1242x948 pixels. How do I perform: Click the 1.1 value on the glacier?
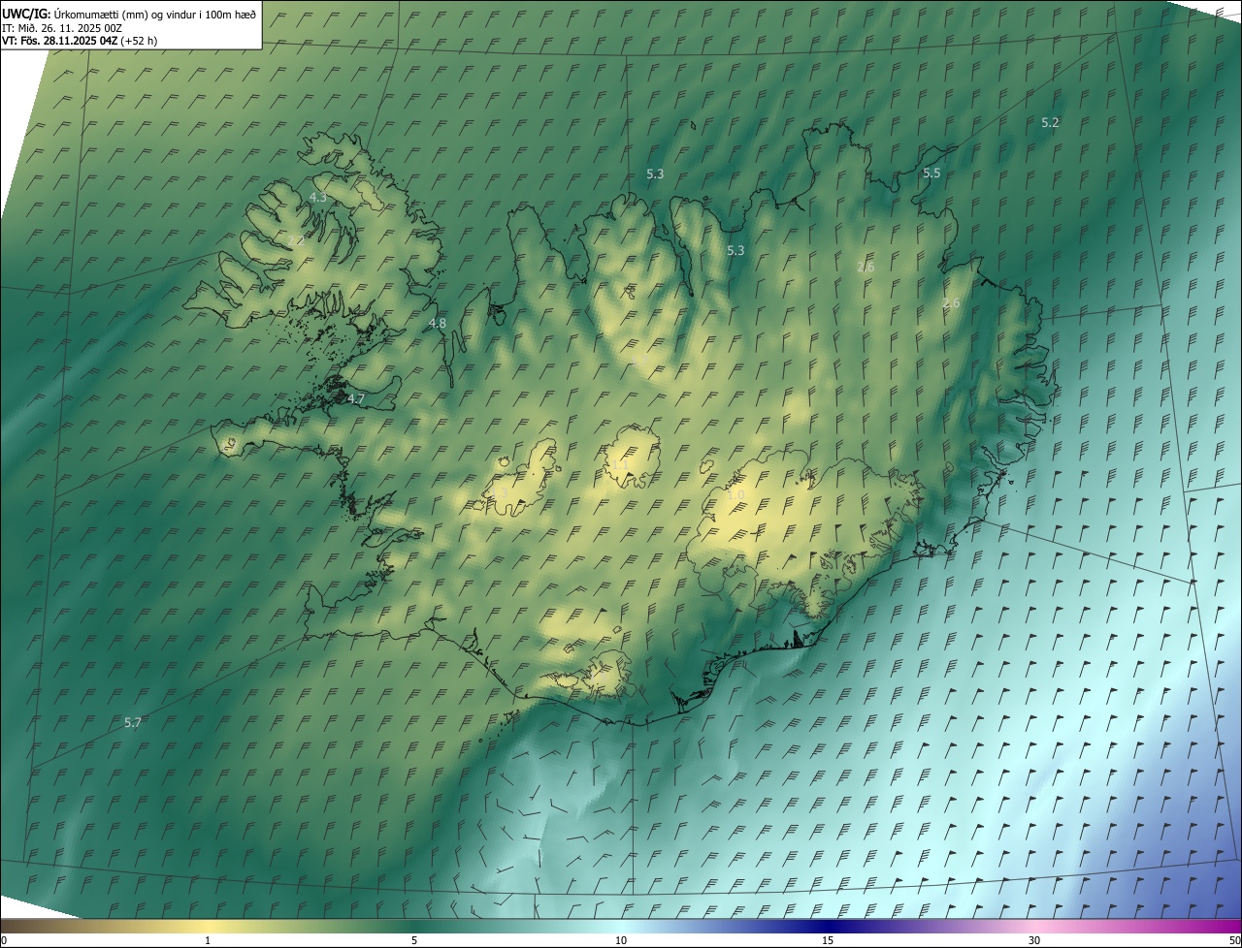(619, 465)
